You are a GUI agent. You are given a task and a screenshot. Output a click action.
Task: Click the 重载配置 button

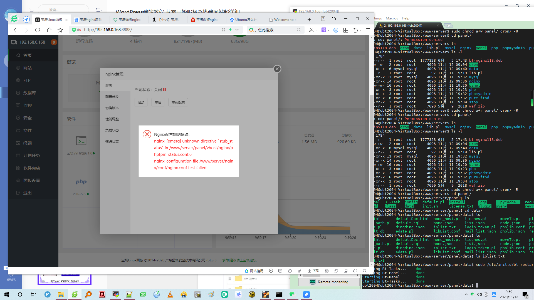(x=179, y=102)
